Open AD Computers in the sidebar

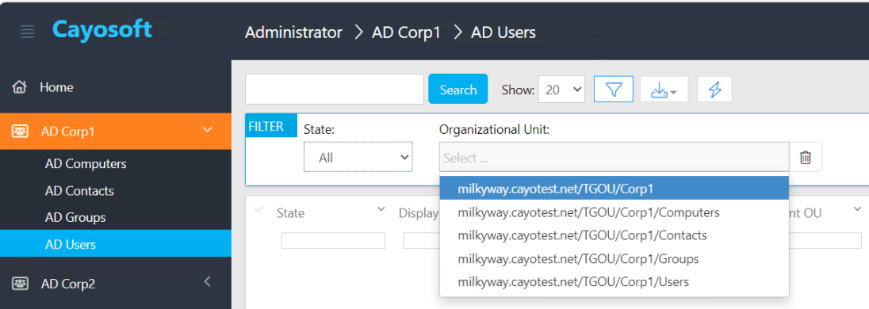(86, 164)
